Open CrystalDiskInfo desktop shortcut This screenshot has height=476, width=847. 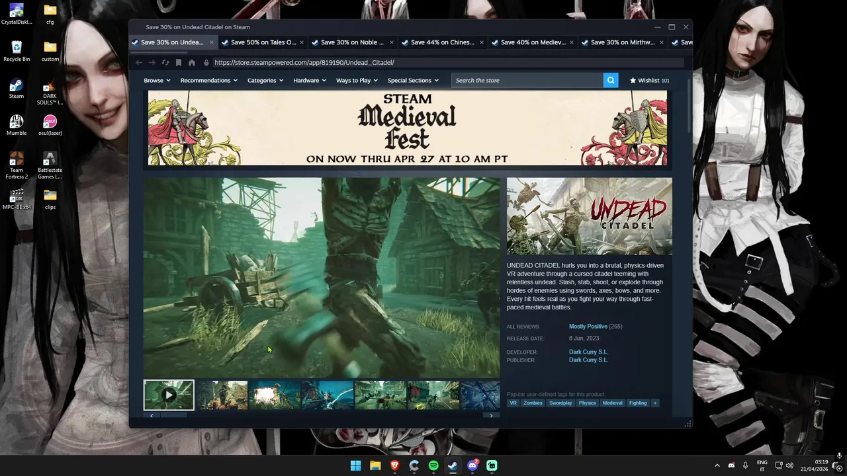click(x=17, y=14)
